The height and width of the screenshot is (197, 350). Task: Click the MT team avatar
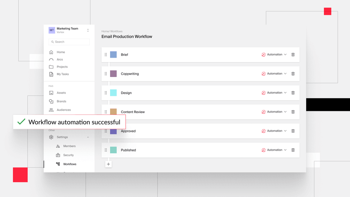click(x=52, y=30)
